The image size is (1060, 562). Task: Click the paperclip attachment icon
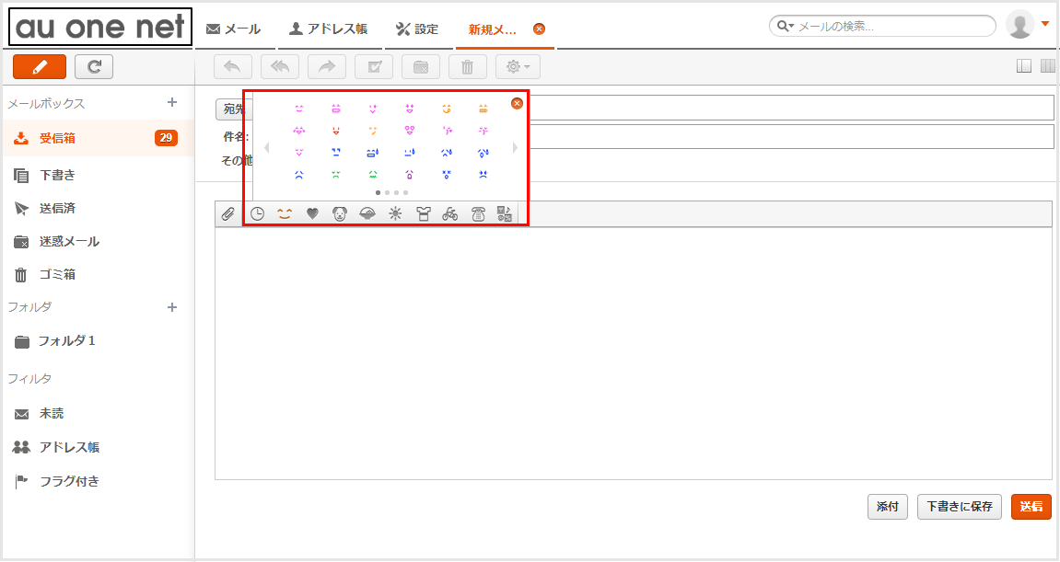pos(228,214)
